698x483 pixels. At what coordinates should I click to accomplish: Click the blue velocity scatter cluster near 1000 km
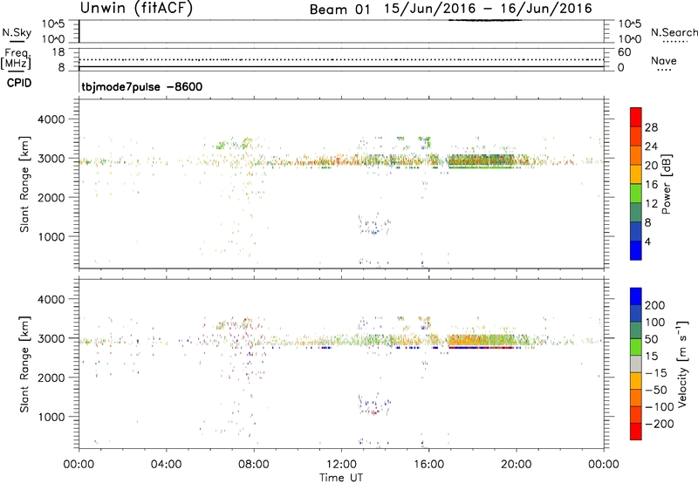[374, 404]
